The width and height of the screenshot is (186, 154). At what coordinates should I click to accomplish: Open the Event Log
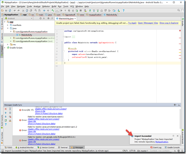pyautogui.click(x=156, y=148)
